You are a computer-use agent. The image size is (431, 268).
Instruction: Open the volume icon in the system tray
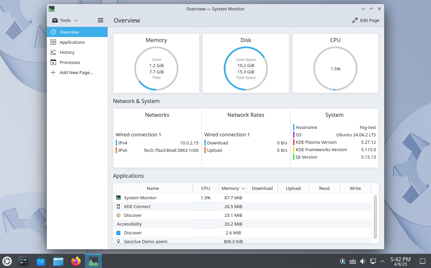click(x=363, y=261)
